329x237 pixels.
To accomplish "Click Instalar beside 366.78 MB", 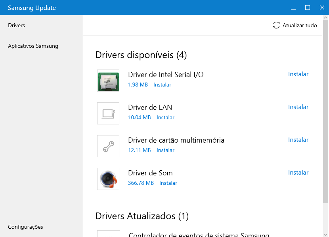I will (168, 183).
